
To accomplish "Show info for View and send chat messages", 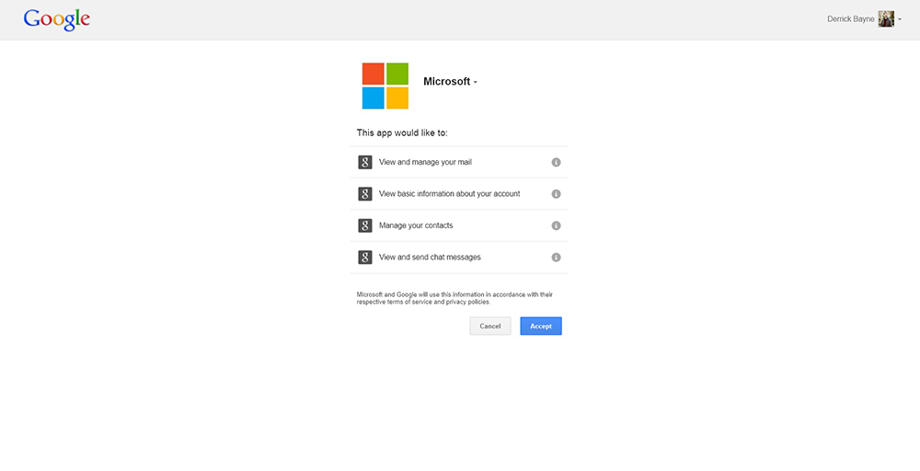I will tap(557, 258).
